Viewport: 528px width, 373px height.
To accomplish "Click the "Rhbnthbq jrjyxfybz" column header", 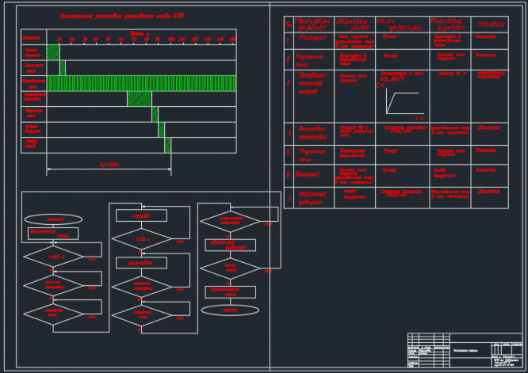I will coord(450,25).
